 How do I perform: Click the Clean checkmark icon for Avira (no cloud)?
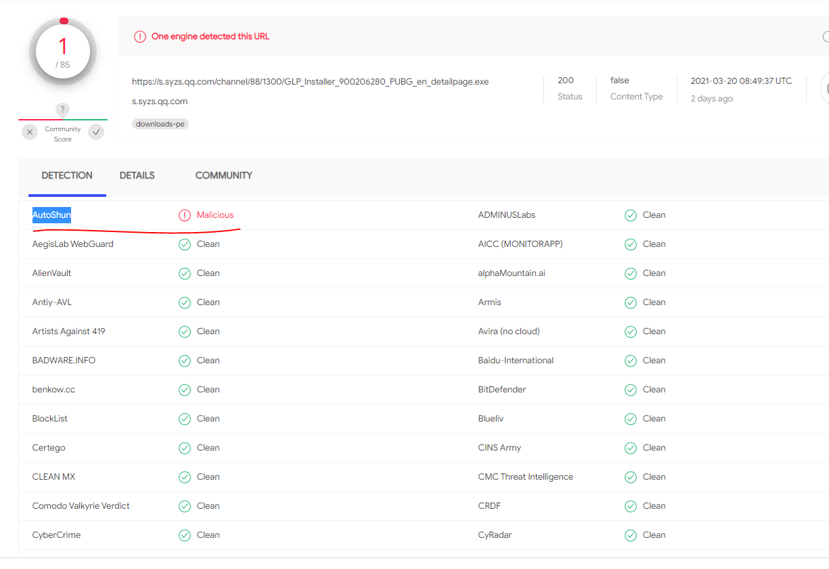coord(631,332)
